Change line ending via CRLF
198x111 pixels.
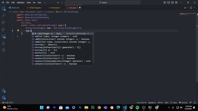pyautogui.click(x=166, y=103)
